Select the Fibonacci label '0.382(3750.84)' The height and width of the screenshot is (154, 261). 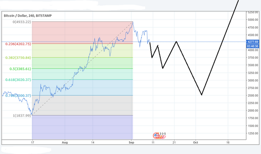coord(18,58)
